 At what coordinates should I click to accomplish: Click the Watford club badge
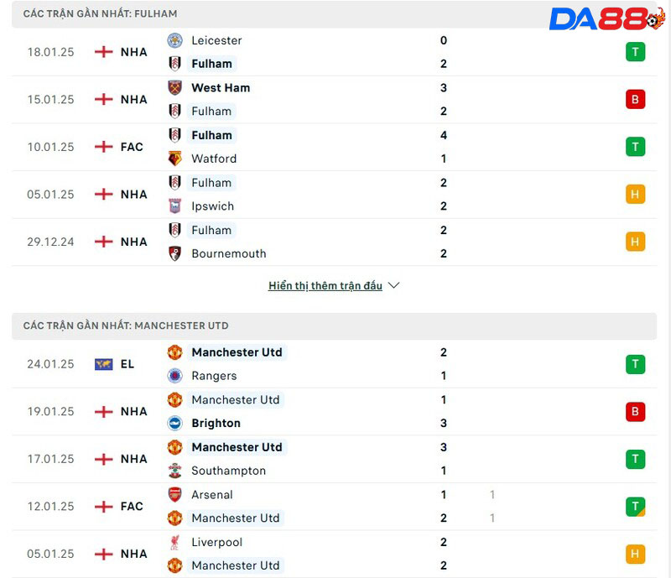(x=174, y=159)
